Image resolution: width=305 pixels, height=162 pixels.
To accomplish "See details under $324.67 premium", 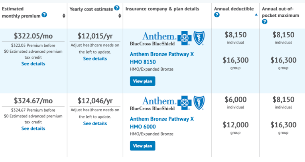I will 33,128.
